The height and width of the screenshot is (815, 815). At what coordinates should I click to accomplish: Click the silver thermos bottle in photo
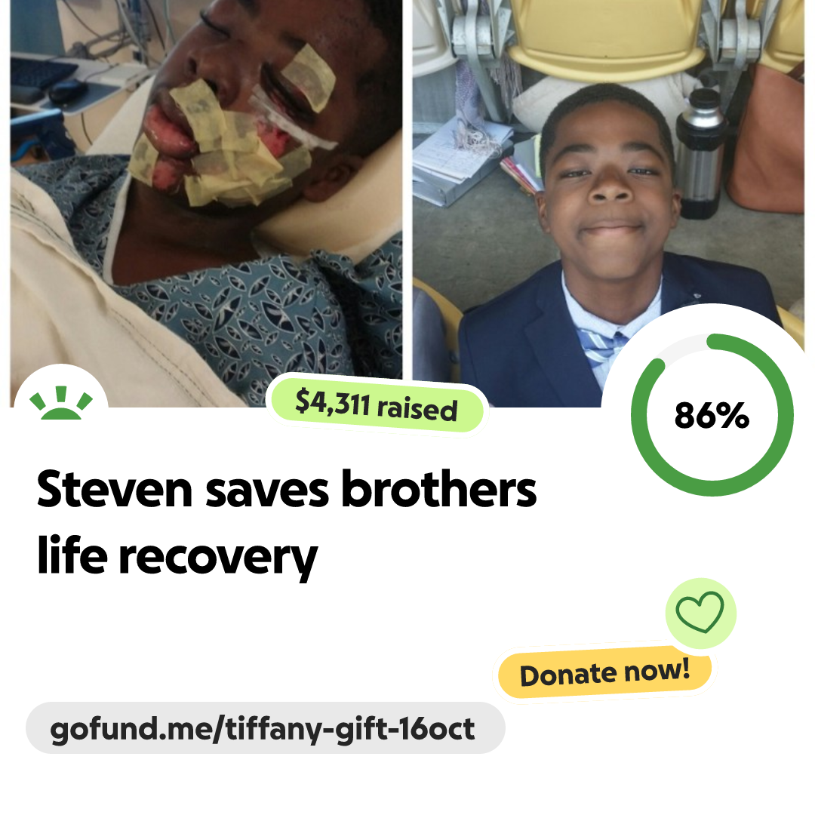[x=700, y=153]
